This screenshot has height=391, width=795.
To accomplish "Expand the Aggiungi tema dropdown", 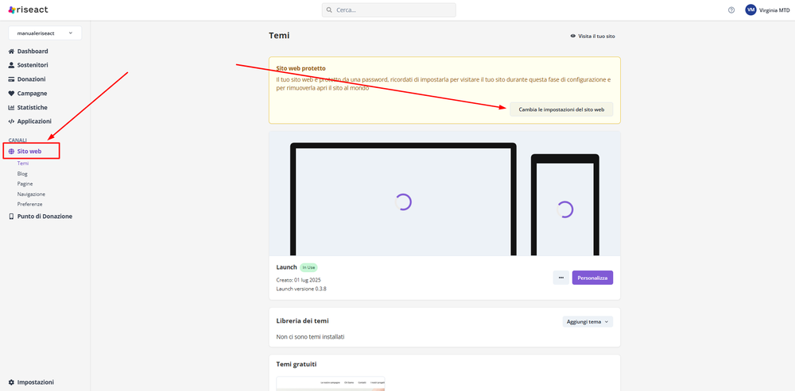I will (x=588, y=321).
